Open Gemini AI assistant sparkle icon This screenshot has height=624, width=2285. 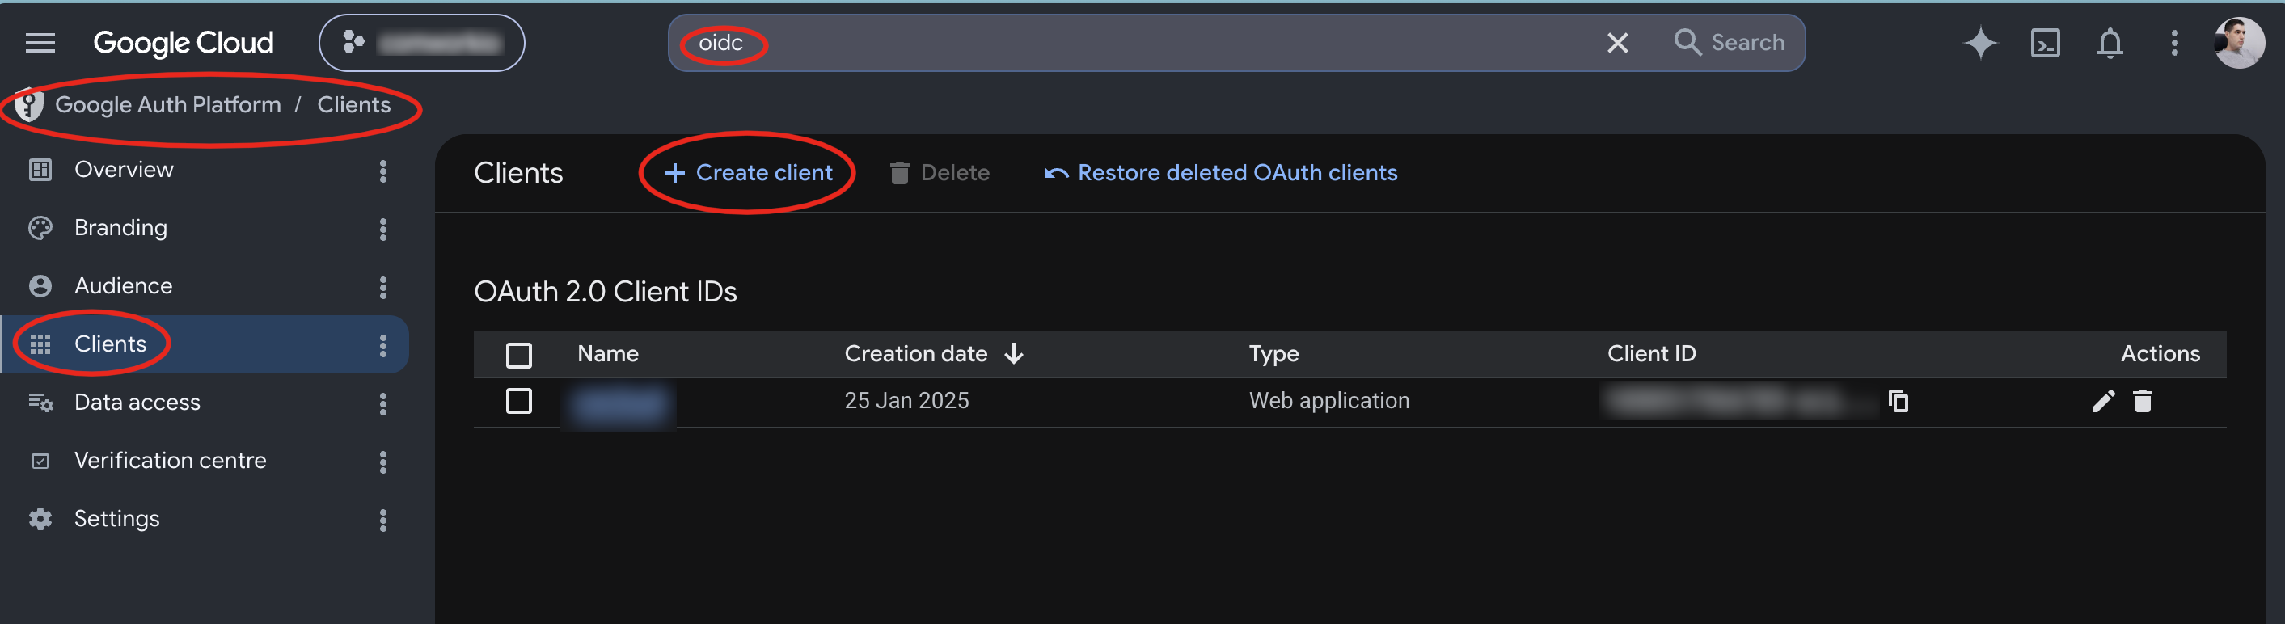[1980, 43]
